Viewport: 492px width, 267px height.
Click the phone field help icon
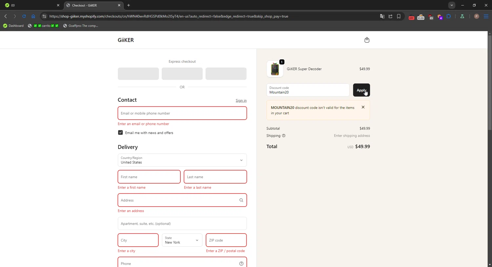click(241, 264)
